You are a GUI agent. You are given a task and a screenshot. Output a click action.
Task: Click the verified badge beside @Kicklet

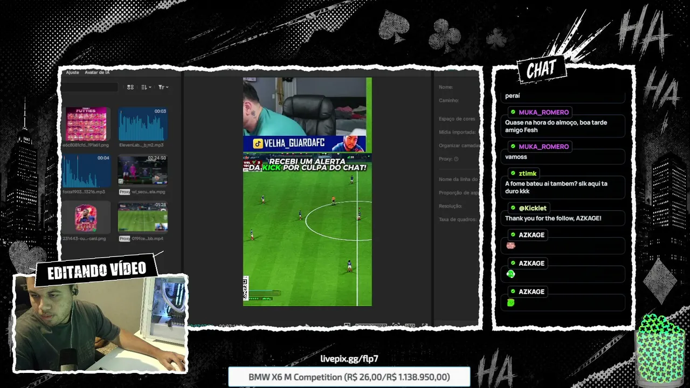click(513, 208)
